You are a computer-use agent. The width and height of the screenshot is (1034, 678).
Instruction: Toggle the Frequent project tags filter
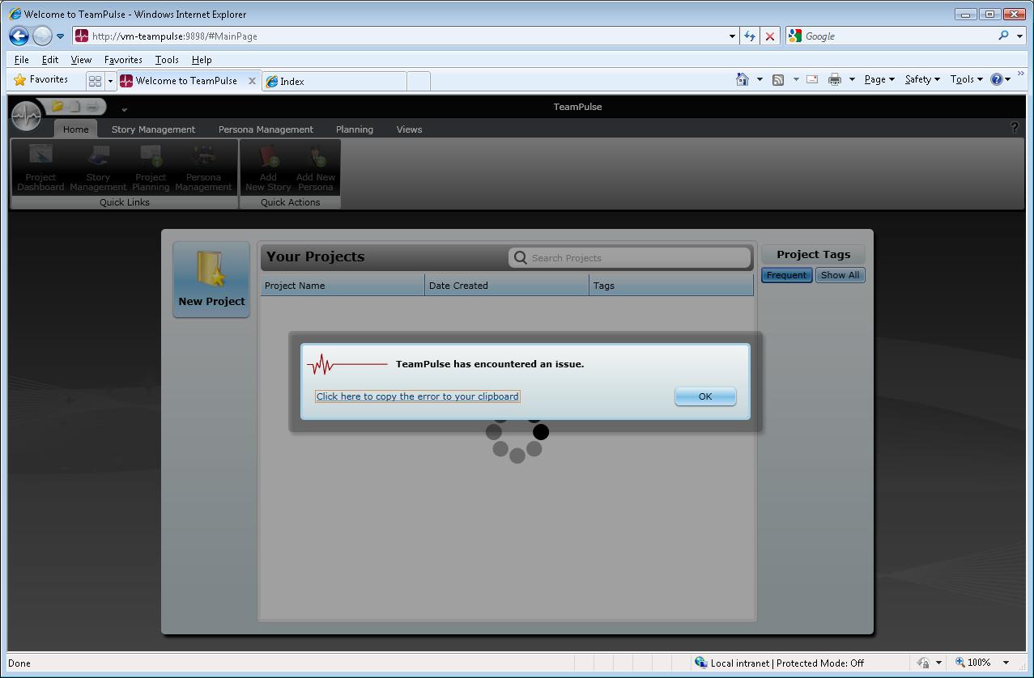point(786,275)
